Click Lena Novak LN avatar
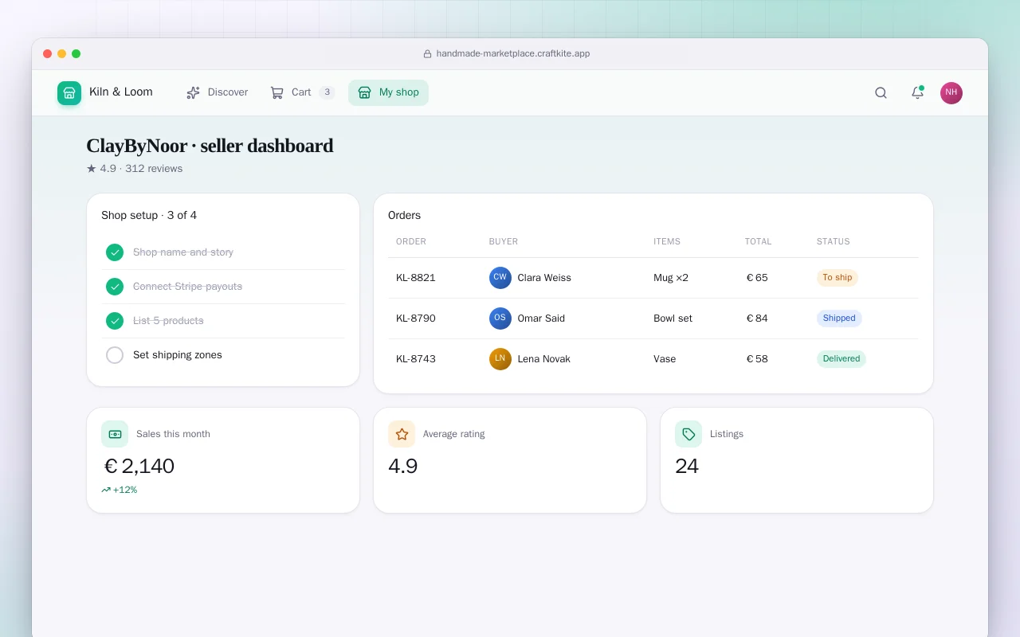Image resolution: width=1020 pixels, height=637 pixels. [500, 359]
